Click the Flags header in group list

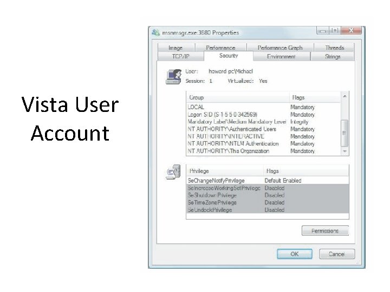(x=315, y=97)
